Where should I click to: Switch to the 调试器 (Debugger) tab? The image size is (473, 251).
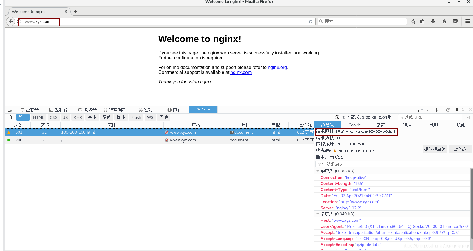tap(87, 110)
